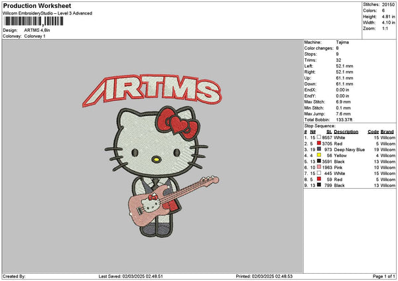The image size is (398, 281).
Task: Click the Height value "4.81 in"
Action: coord(388,17)
